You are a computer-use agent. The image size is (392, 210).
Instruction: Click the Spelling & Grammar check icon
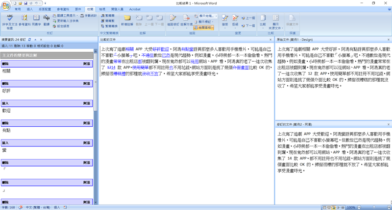[x=10, y=20]
